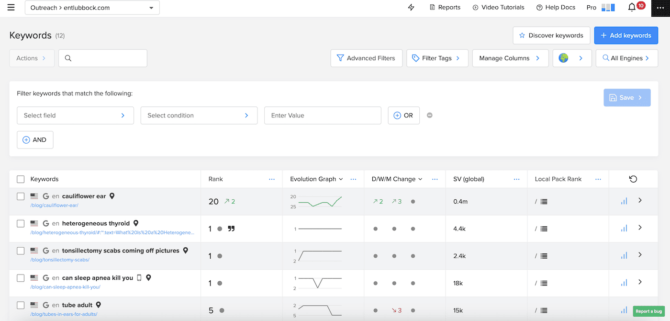Screen dimensions: 670x321
Task: Open the /blog/tubes-in-ears-for-adults/ link
Action: point(64,314)
